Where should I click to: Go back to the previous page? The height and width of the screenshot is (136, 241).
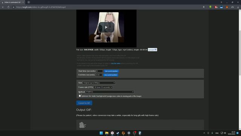click(x=3, y=7)
